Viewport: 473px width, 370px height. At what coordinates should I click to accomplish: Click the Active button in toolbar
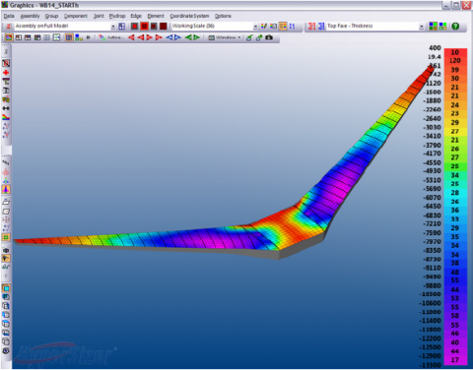(111, 37)
